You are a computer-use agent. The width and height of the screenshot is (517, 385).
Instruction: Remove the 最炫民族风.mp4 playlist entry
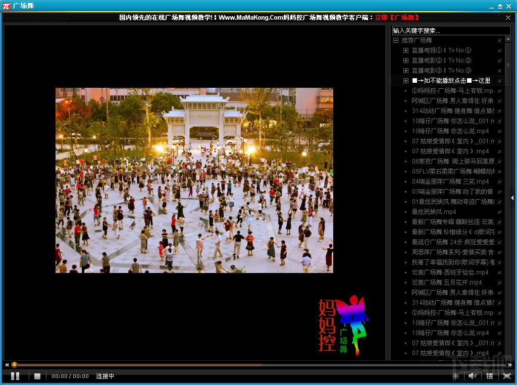(499, 212)
